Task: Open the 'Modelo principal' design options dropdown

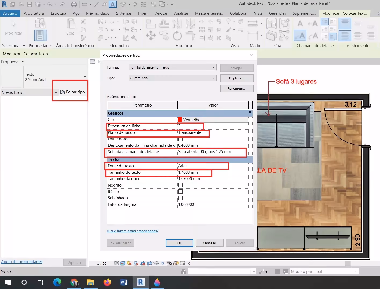Action: tap(324, 271)
